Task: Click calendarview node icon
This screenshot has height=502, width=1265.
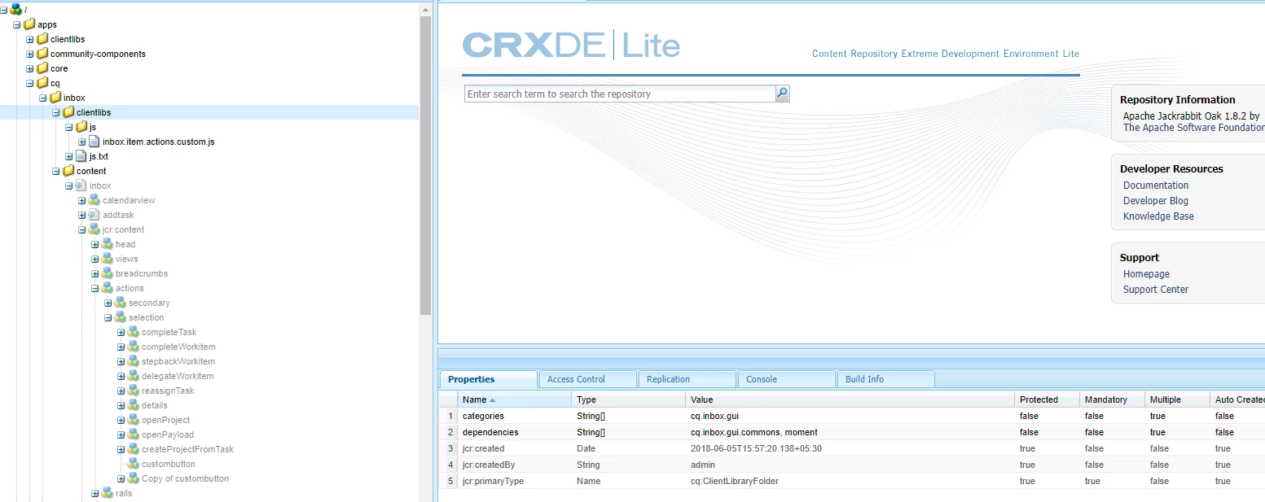Action: point(94,200)
